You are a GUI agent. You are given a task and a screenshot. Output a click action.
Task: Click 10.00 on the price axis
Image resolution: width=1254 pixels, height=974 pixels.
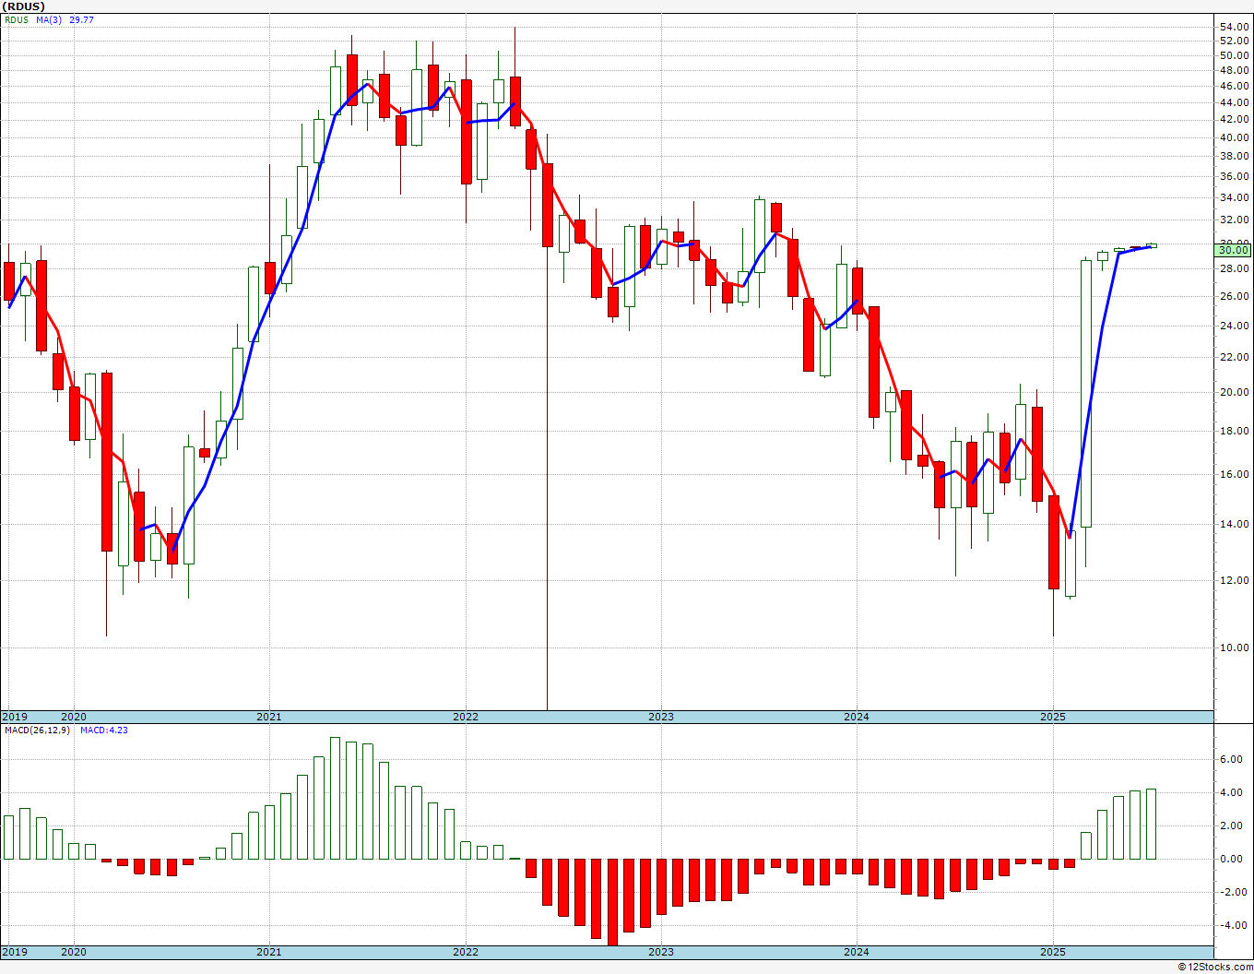[x=1234, y=647]
